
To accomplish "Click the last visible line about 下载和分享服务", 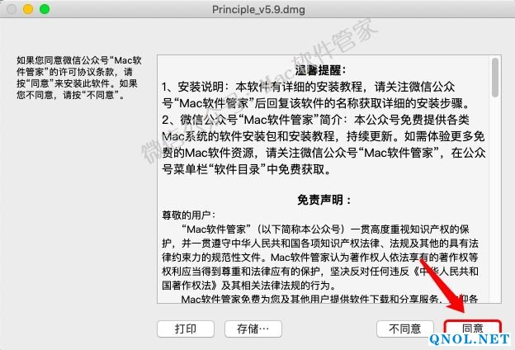I will click(329, 298).
